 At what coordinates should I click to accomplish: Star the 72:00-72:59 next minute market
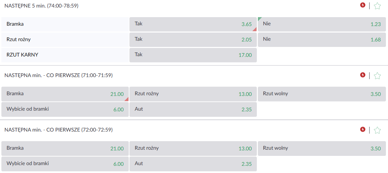point(377,130)
